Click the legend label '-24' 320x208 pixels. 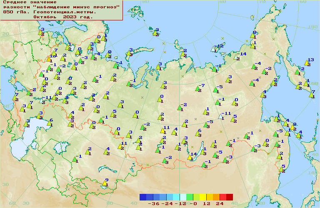167,203
